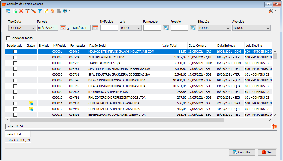Screen dimensions: 283x161
Task: Check the box for order 000009
Action: coord(15,92)
